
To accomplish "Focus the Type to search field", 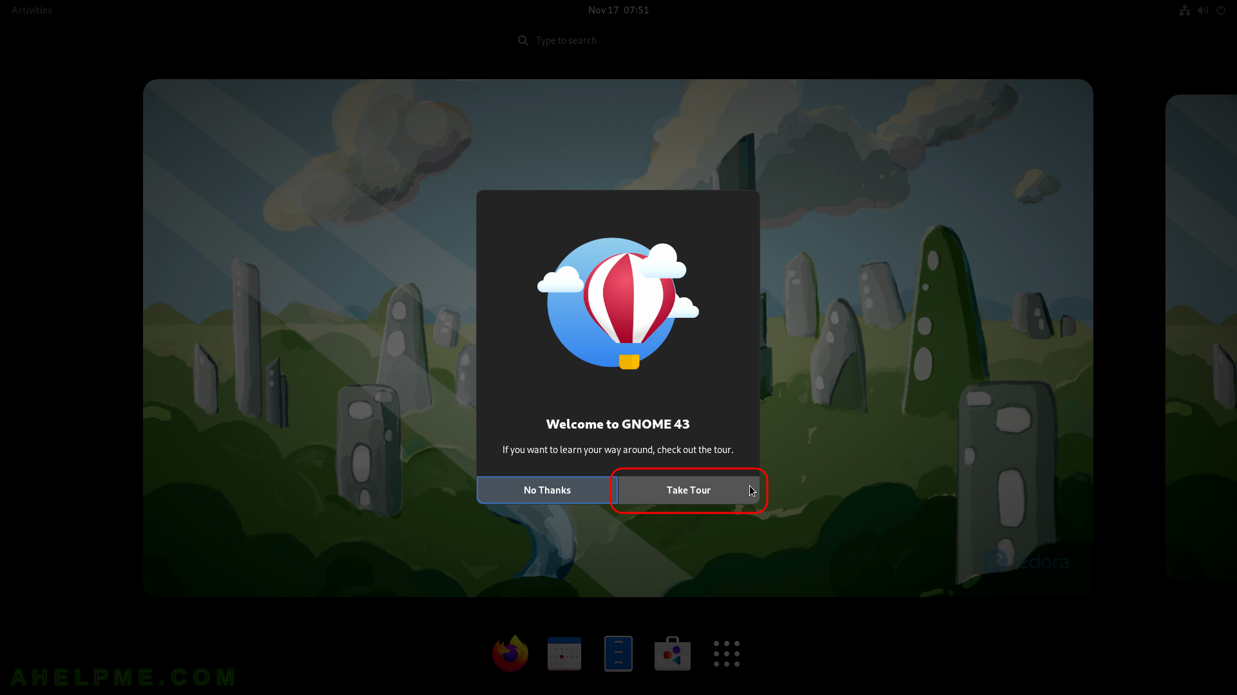I will click(618, 41).
